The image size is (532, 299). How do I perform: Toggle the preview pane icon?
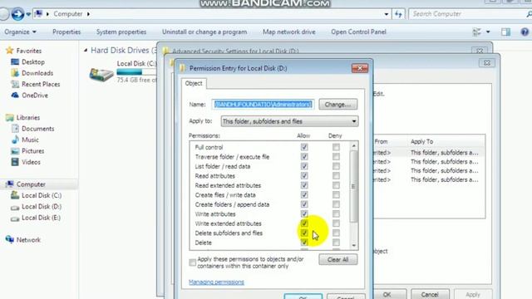[505, 32]
